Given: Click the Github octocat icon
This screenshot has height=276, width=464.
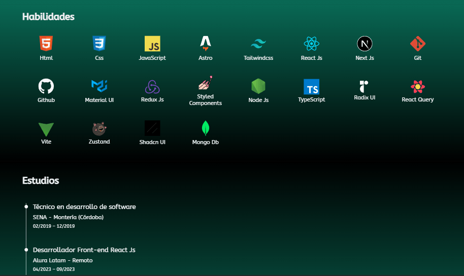Looking at the screenshot, I should pyautogui.click(x=46, y=86).
